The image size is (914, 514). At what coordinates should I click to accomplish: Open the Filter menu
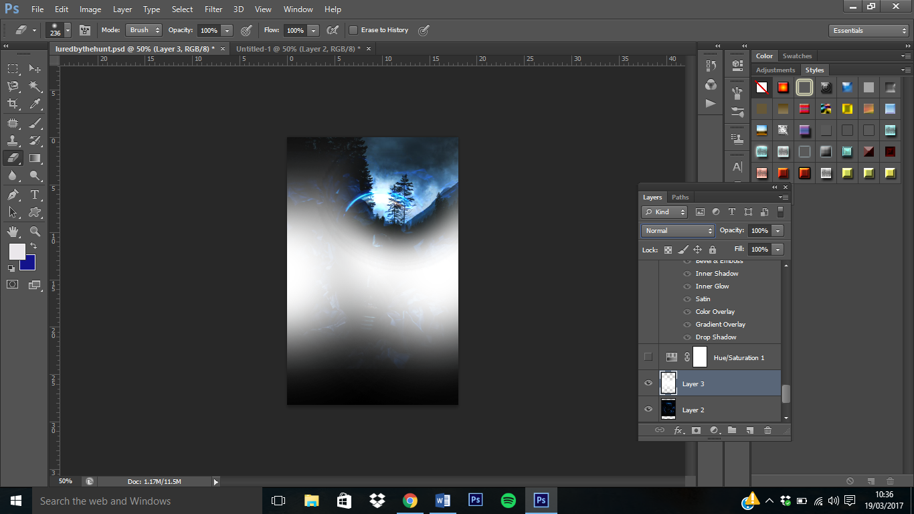(x=213, y=9)
